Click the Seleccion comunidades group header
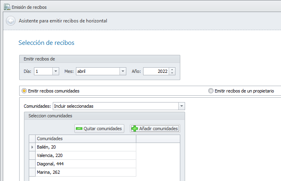 [x=104, y=116]
